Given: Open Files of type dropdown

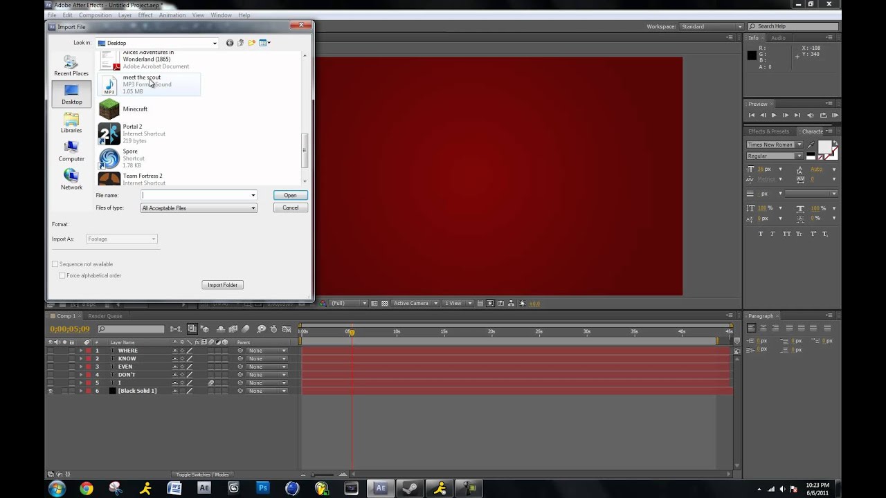Looking at the screenshot, I should pyautogui.click(x=199, y=208).
